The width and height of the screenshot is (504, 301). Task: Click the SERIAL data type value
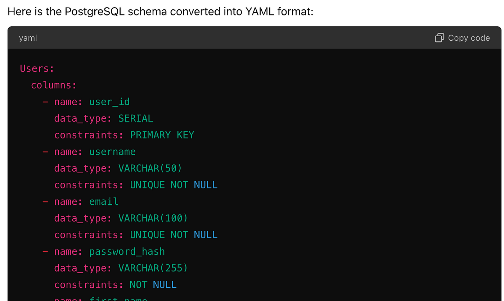pyautogui.click(x=136, y=118)
